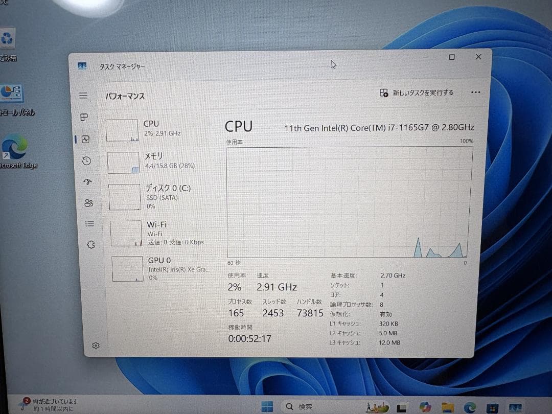The image size is (552, 414).
Task: Open the Windows Start menu
Action: tap(266, 406)
